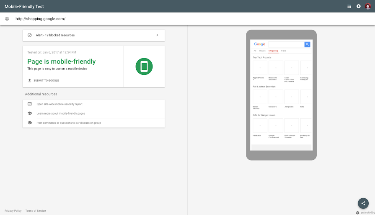Open the user account avatar
Viewport: 375px width, 215px height.
pos(368,6)
